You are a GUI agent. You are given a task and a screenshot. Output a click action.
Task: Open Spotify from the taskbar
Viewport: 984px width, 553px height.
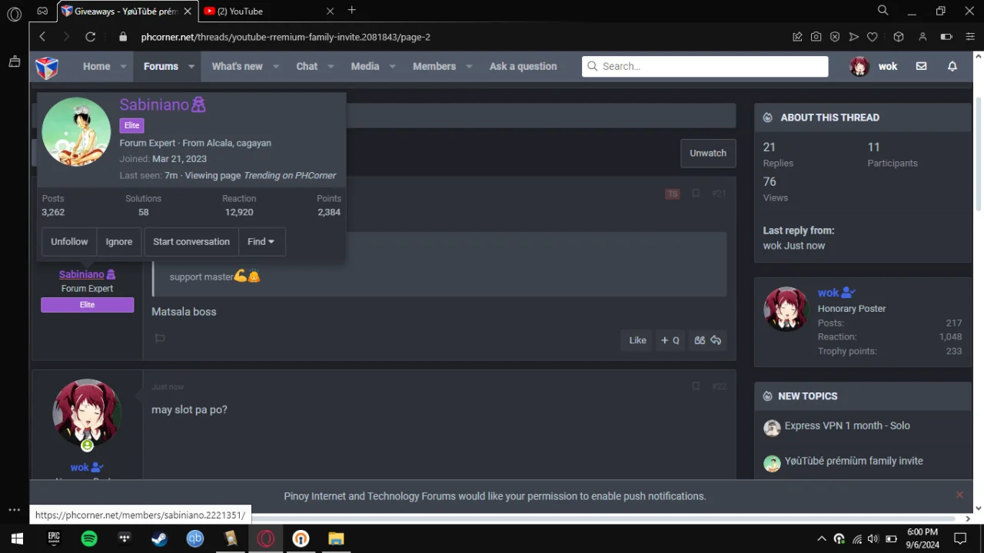pos(89,538)
